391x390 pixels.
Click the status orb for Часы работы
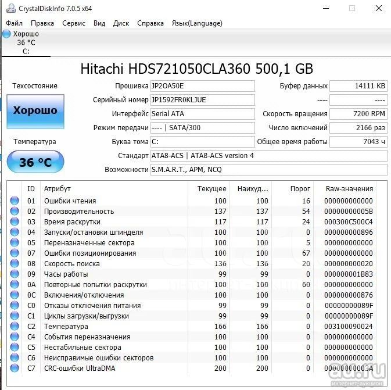[x=15, y=274]
